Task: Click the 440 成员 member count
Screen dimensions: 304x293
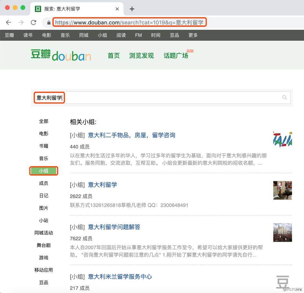Action: pos(80,147)
